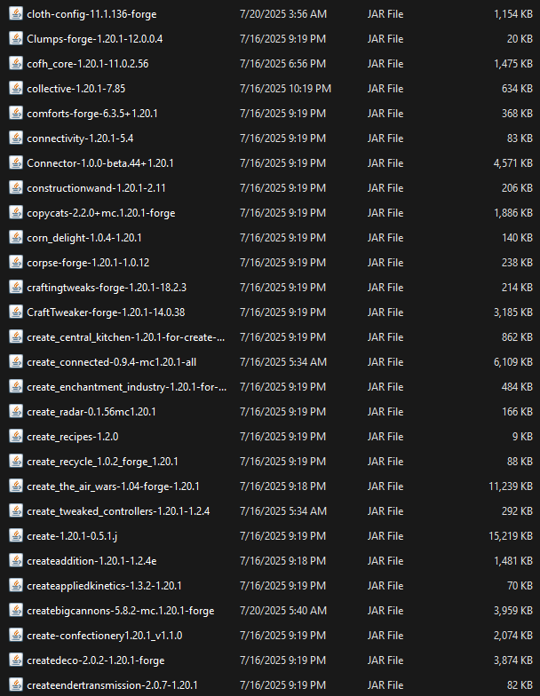Click the size value 1,154 KB
This screenshot has height=696, width=540.
(x=513, y=14)
